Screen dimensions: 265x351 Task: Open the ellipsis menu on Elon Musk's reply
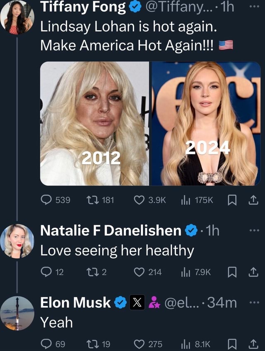click(254, 304)
